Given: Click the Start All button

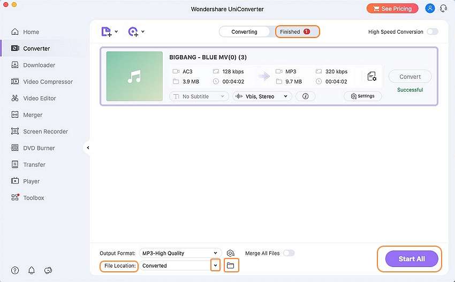Looking at the screenshot, I should [x=412, y=259].
